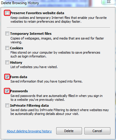Enable the InPrivate Filtering data checkbox
Image resolution: width=116 pixels, height=140 pixels.
(x=7, y=106)
